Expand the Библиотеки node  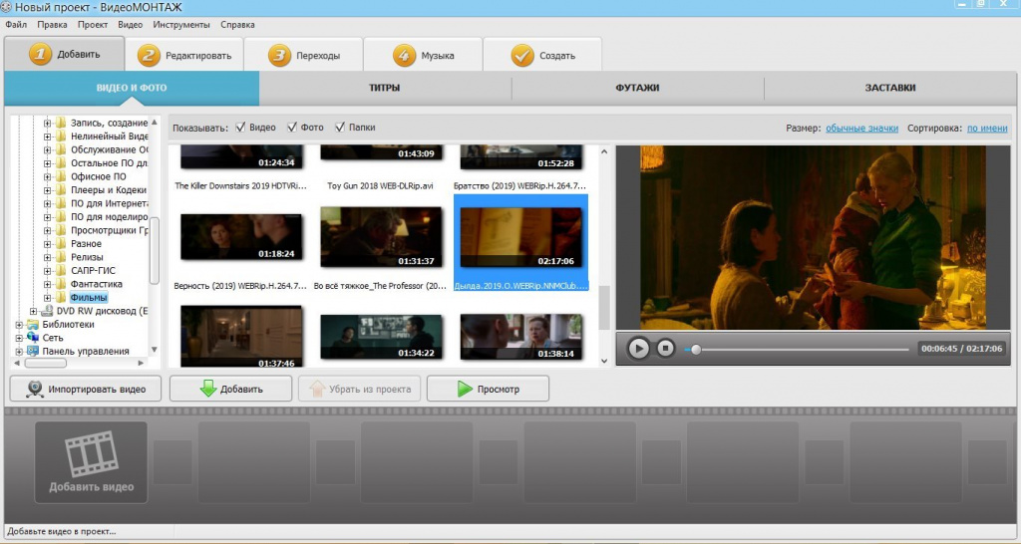tap(19, 325)
